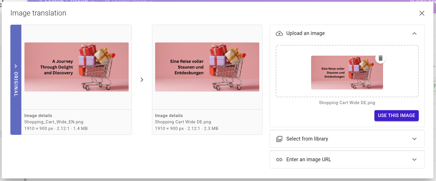The width and height of the screenshot is (436, 181).
Task: Expand the Enter an image URL section
Action: tap(414, 160)
